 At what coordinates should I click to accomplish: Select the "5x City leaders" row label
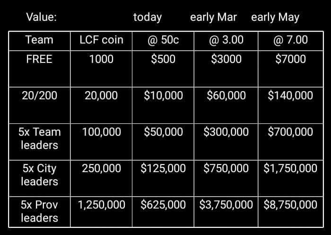(39, 174)
